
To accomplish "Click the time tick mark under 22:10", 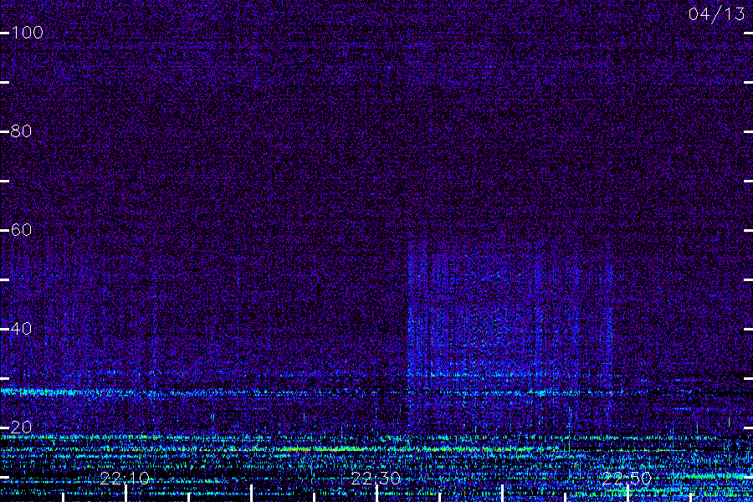I will tap(125, 494).
